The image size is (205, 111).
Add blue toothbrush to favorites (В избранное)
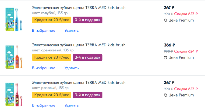pyautogui.click(x=44, y=31)
